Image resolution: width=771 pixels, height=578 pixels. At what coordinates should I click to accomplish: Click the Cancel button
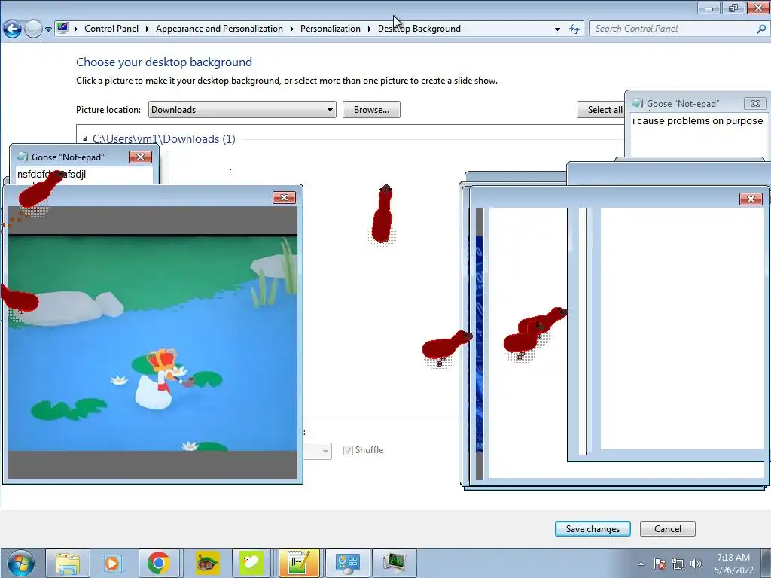pos(668,529)
